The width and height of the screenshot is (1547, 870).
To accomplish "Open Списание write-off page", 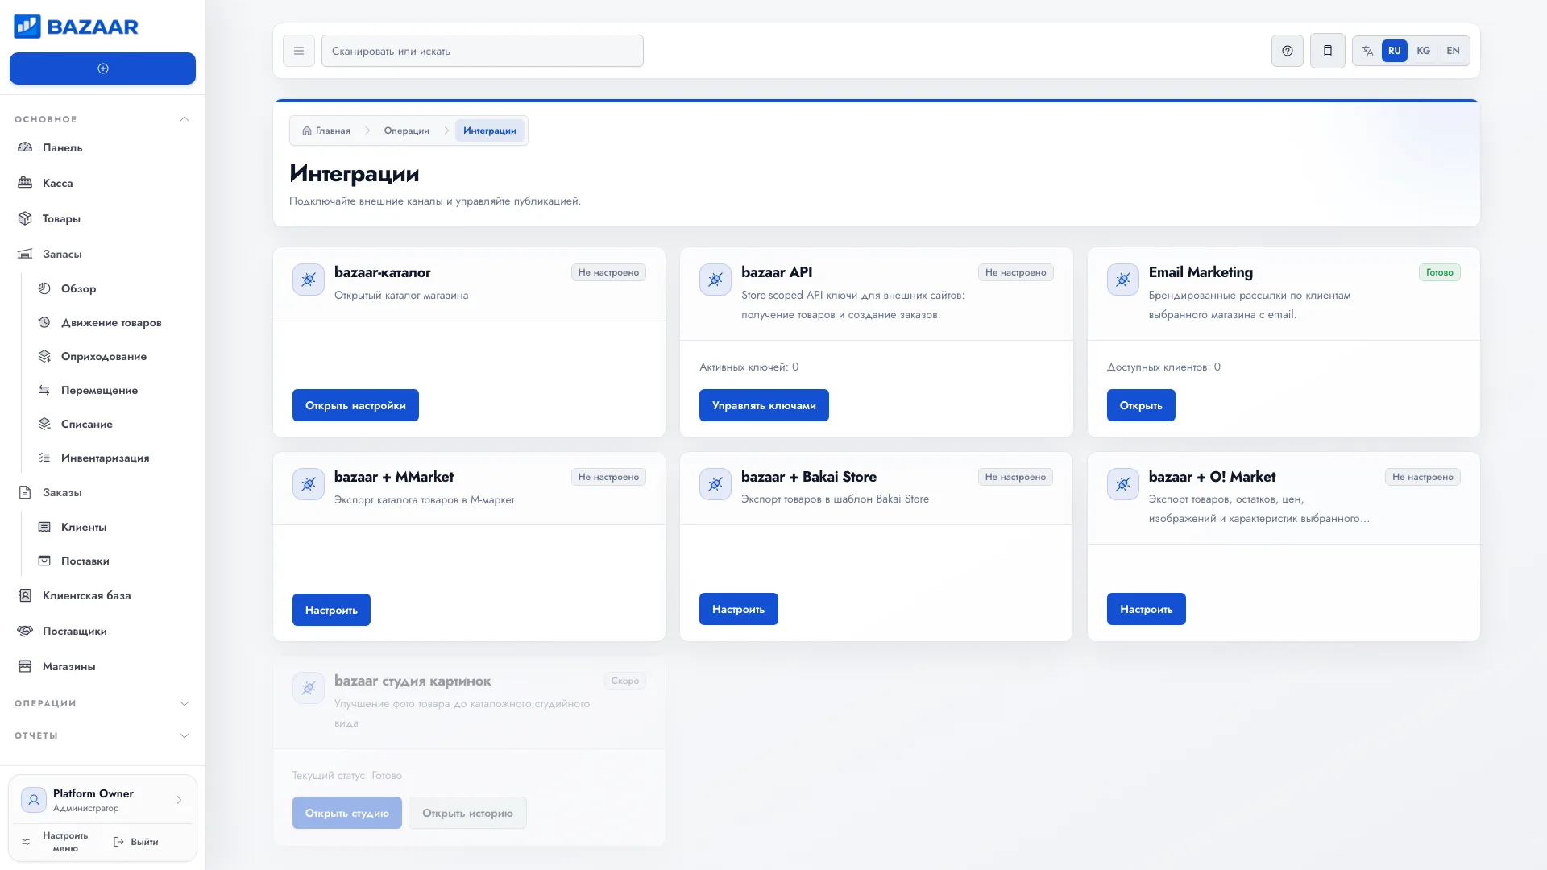I will coord(111,424).
